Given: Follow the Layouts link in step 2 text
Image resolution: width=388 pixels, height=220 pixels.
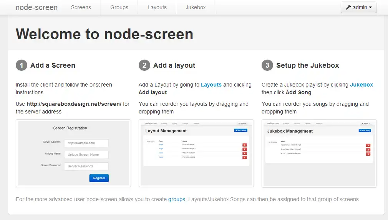Looking at the screenshot, I should (x=211, y=85).
